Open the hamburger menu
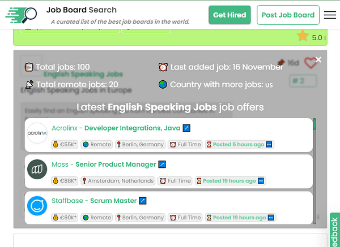This screenshot has width=340, height=247. tap(330, 15)
